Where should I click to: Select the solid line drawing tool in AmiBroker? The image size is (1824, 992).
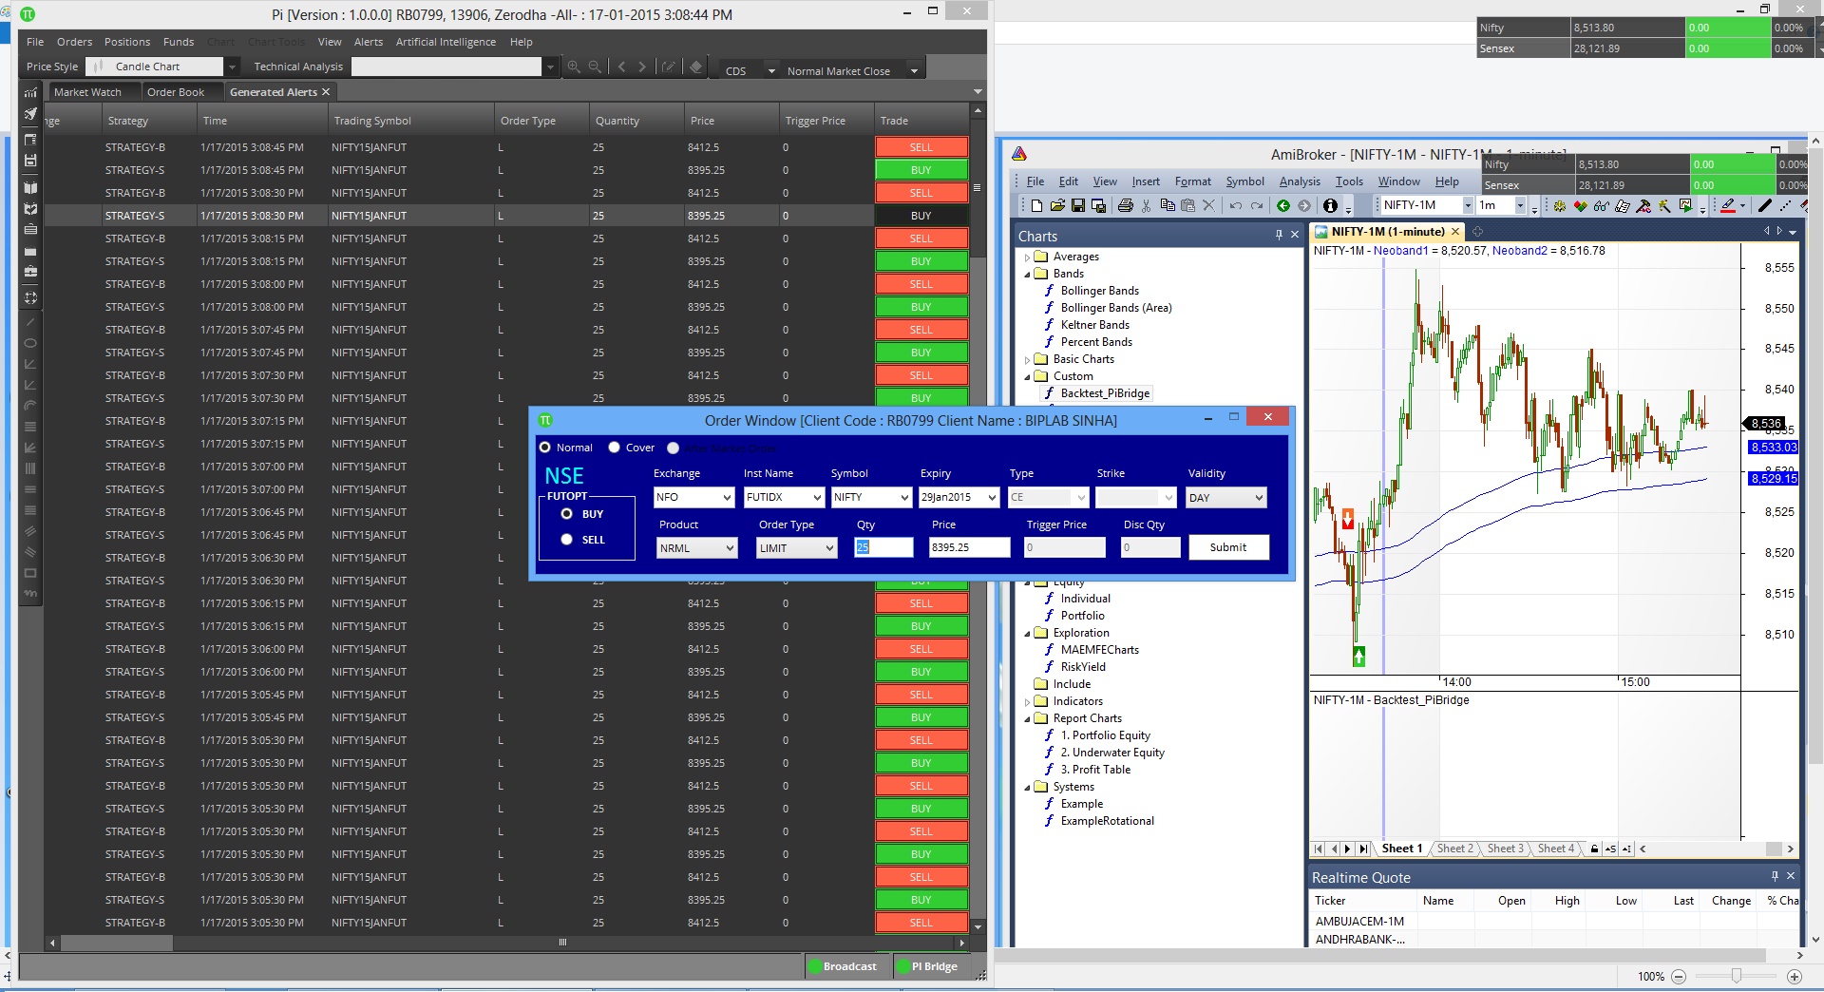pos(1765,205)
